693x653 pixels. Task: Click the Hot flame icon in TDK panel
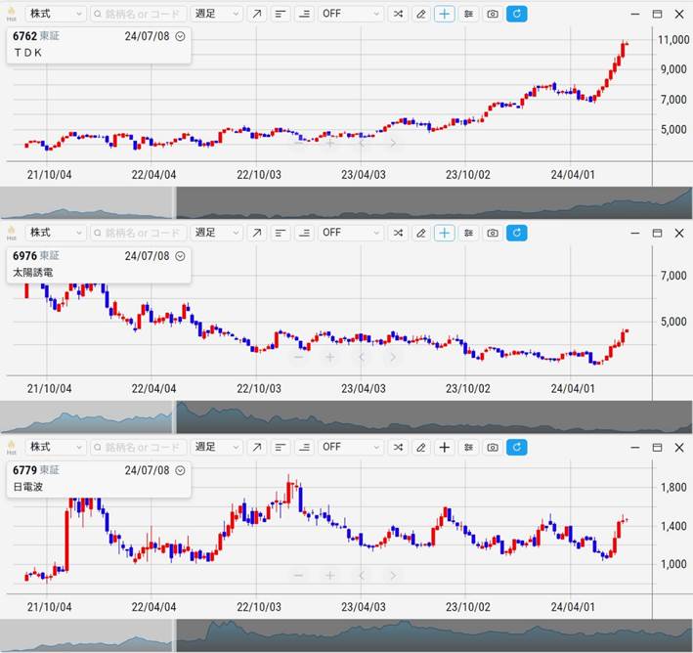pyautogui.click(x=12, y=15)
